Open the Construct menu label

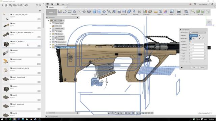point(147,14)
